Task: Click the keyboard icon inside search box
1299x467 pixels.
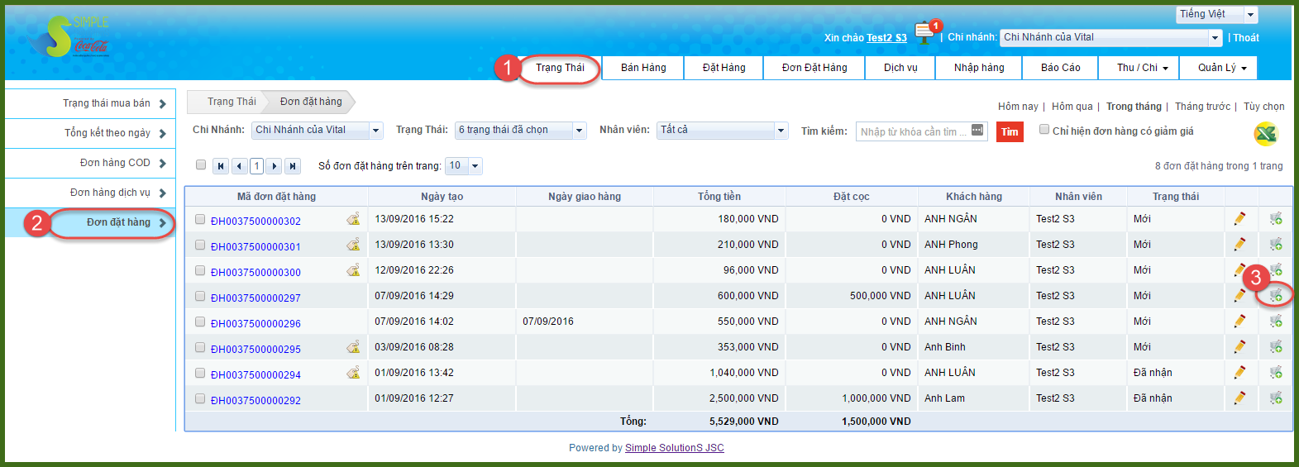Action: [977, 131]
